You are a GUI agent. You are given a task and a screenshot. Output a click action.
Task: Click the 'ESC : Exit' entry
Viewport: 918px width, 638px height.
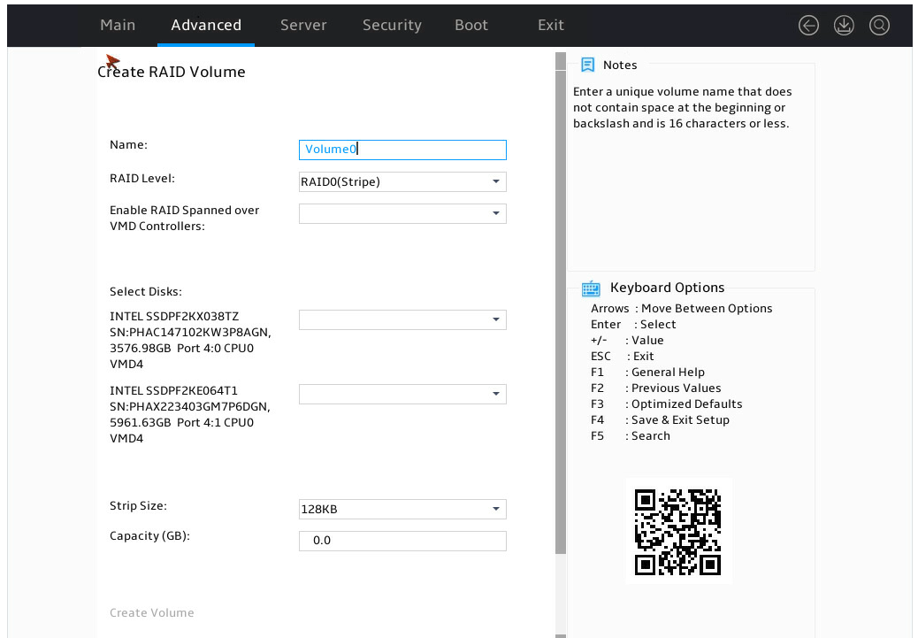(x=623, y=357)
